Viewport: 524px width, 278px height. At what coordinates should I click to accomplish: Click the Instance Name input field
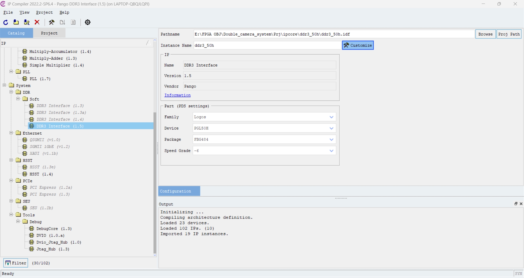tap(267, 45)
